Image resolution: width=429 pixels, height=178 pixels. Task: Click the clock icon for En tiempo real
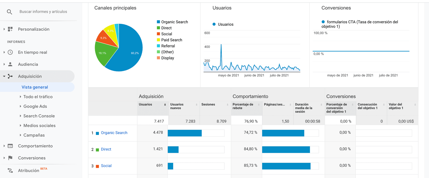pos(10,52)
